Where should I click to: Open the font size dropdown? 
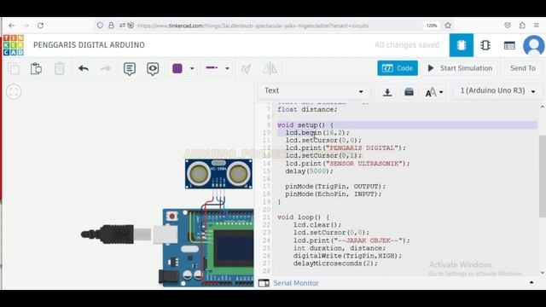pyautogui.click(x=434, y=92)
